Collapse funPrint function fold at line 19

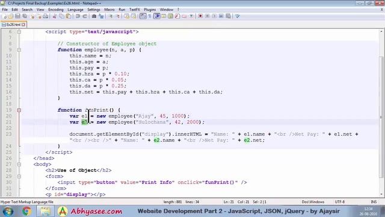tap(19, 110)
